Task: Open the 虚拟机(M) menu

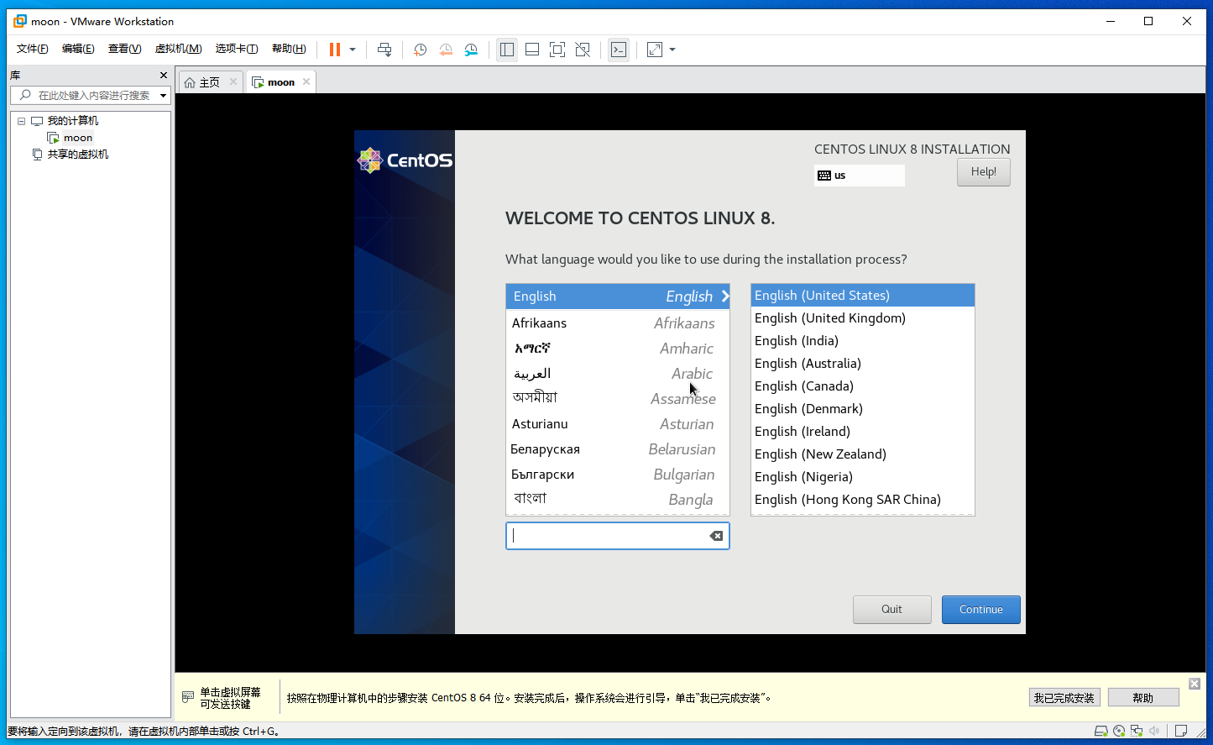Action: [179, 49]
